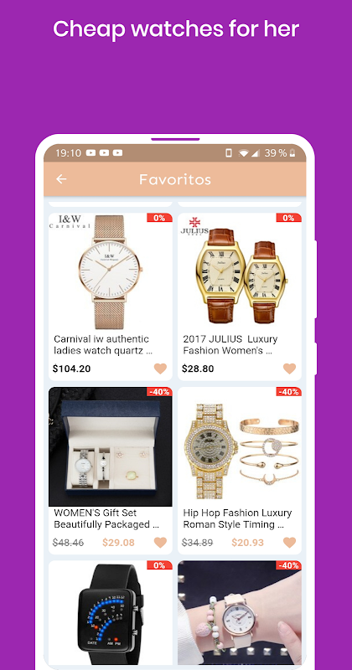This screenshot has height=670, width=352.
Task: Tap the -40% badge on gift set
Action: 159,392
